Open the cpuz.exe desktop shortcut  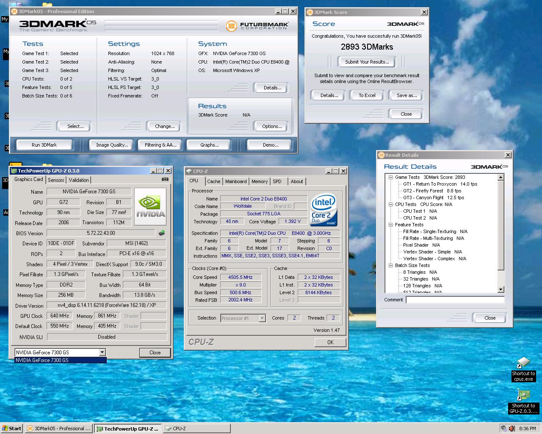coord(523,369)
